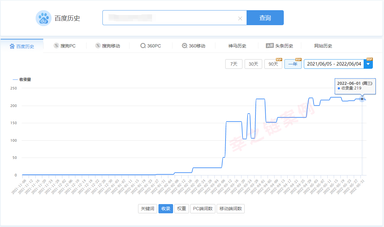Open the 头条历史 tab

pyautogui.click(x=280, y=46)
